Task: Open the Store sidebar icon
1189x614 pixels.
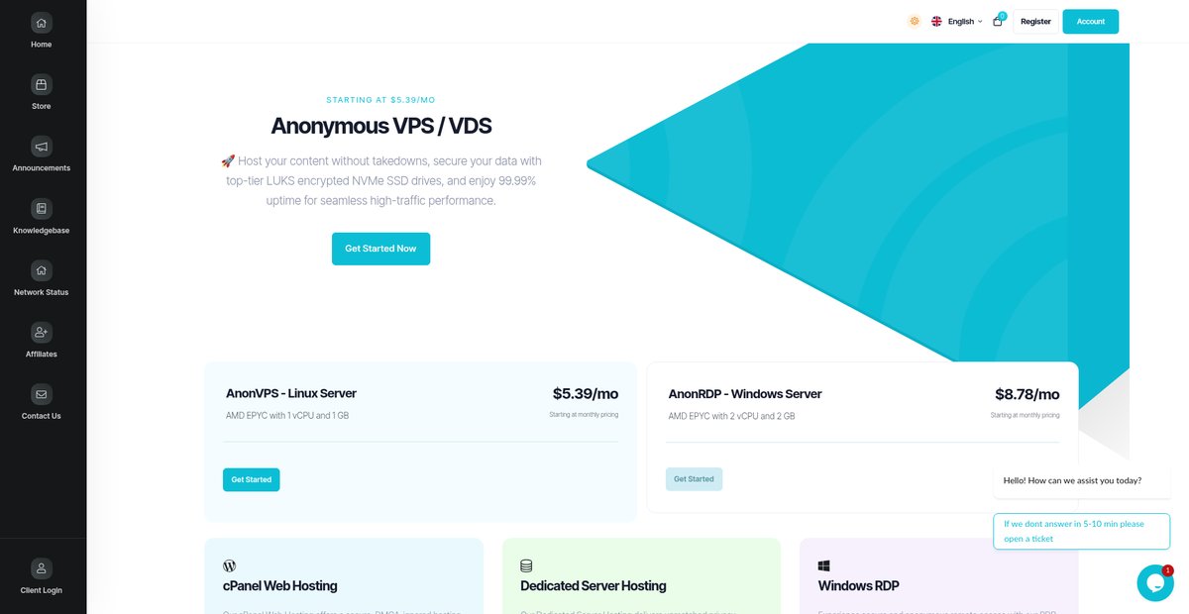Action: pos(41,84)
